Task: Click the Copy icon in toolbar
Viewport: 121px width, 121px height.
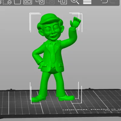Action: point(40,2)
